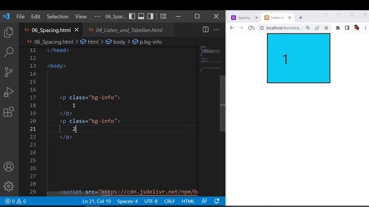Viewport: 369px width, 207px height.
Task: Click line number 17 in gutter
Action: click(x=33, y=97)
